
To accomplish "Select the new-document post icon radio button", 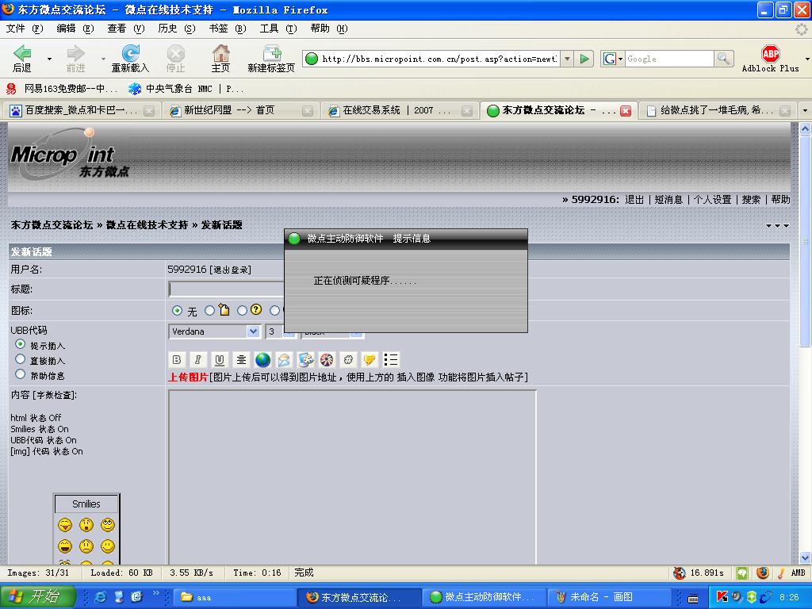I will [x=209, y=311].
